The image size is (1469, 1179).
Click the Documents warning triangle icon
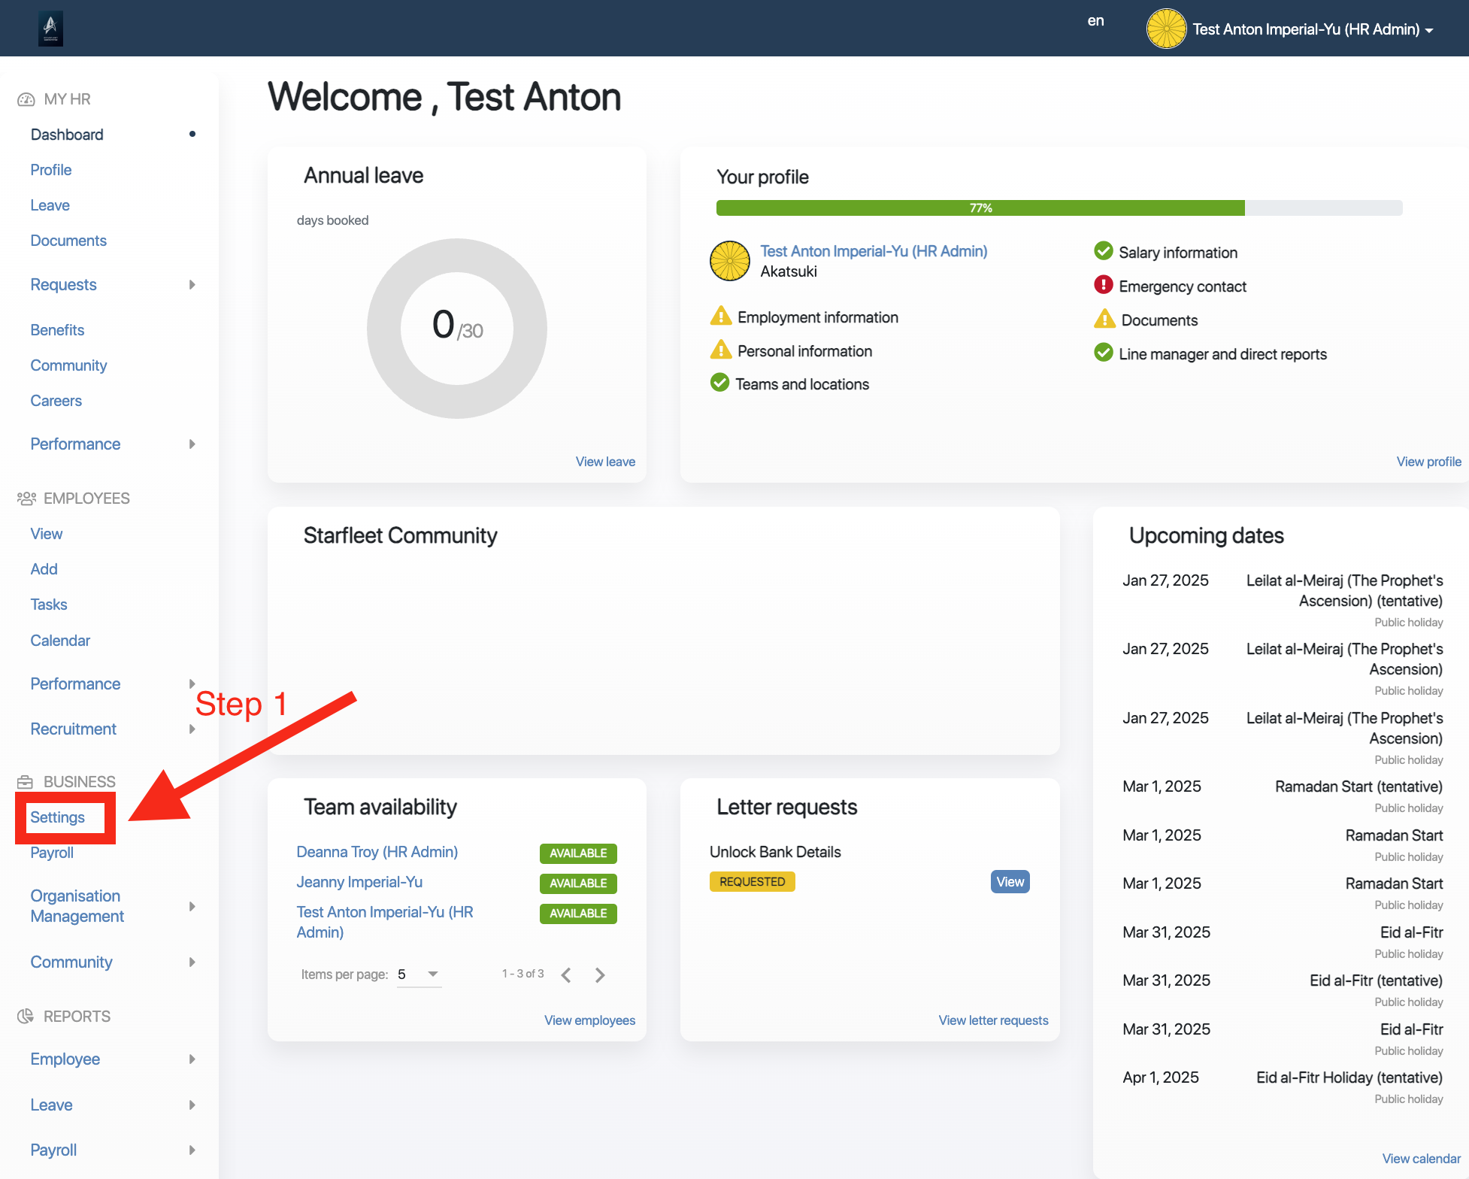(x=1104, y=320)
